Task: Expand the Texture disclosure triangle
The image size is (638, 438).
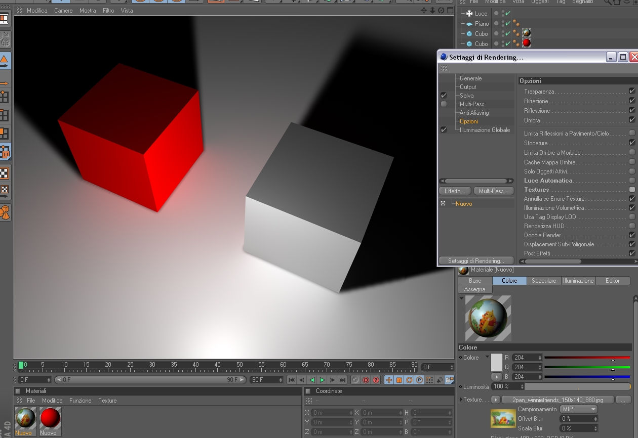Action: click(461, 400)
